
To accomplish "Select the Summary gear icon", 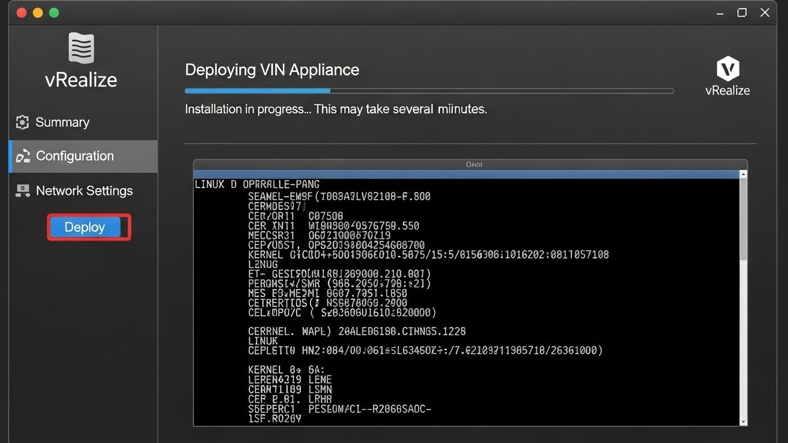I will [x=21, y=122].
